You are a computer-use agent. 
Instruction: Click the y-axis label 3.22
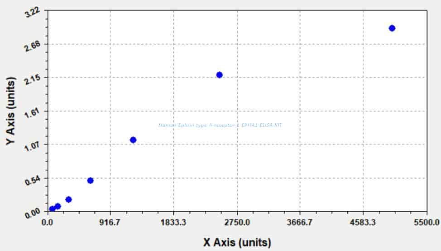tap(33, 13)
